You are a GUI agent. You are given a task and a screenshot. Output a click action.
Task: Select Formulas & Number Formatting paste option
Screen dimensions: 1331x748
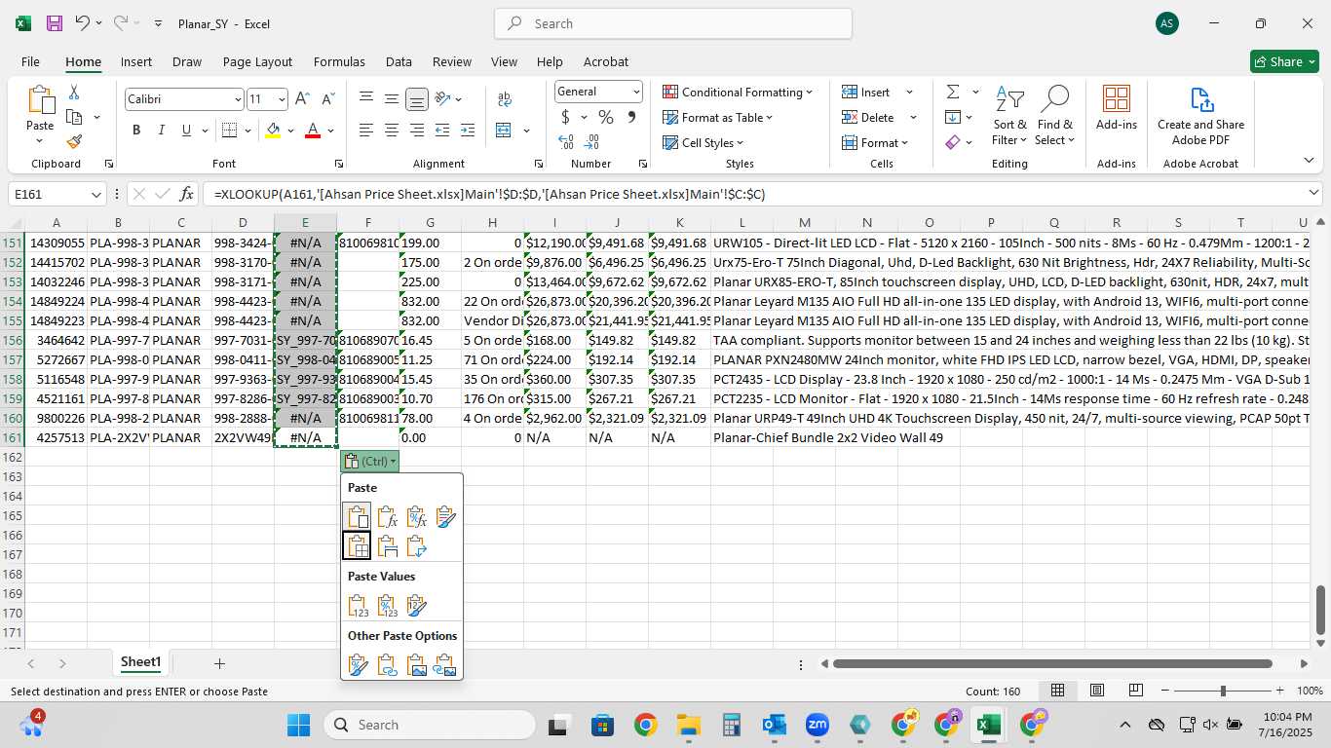pos(416,517)
